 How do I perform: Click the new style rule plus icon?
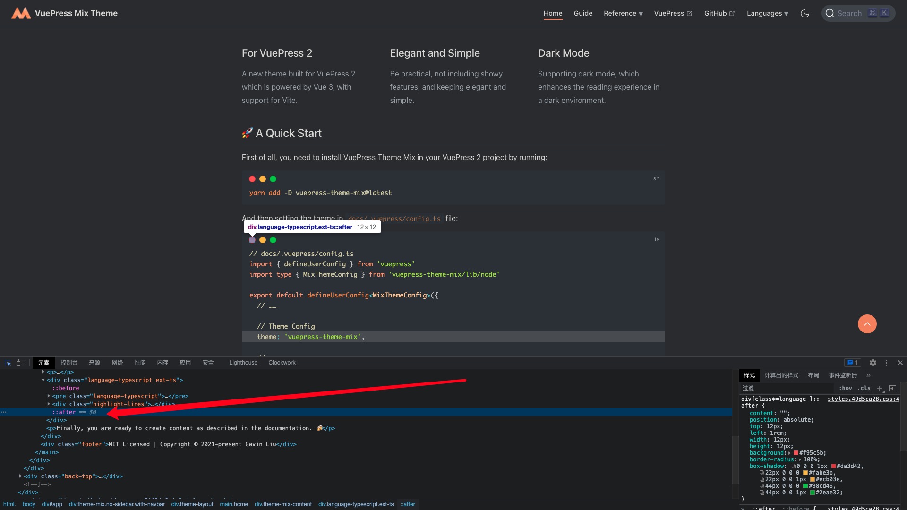[880, 388]
